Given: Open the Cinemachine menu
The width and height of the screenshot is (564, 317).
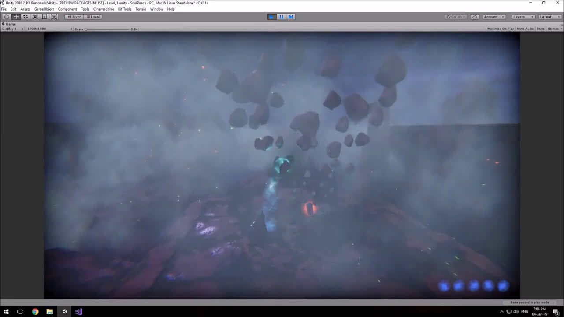Looking at the screenshot, I should [104, 9].
